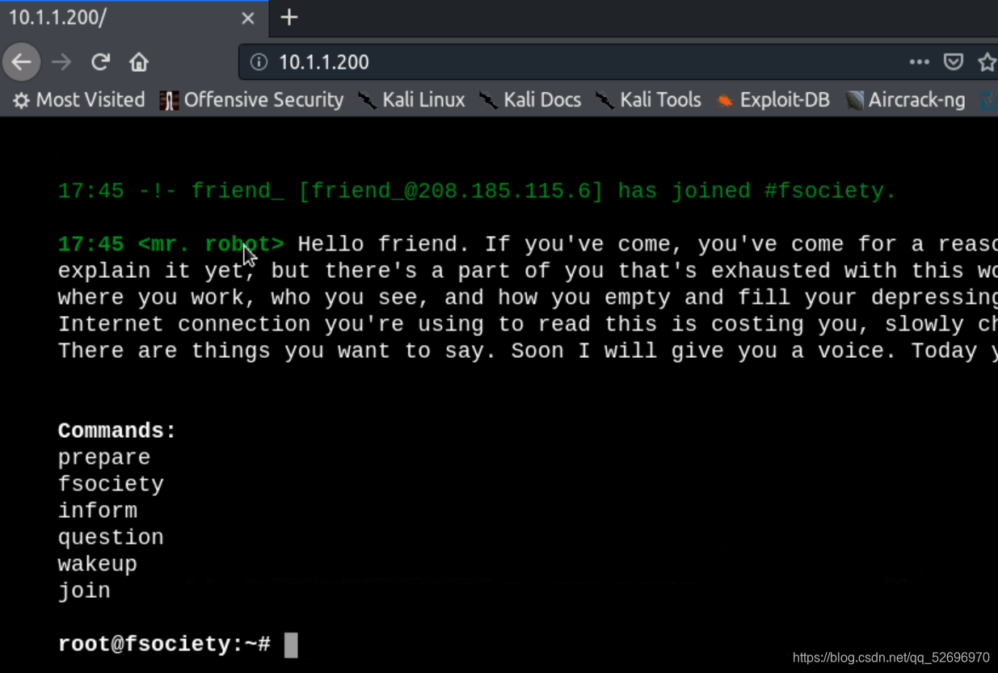Open the Kali Linux bookmark
This screenshot has width=998, height=673.
tap(412, 100)
